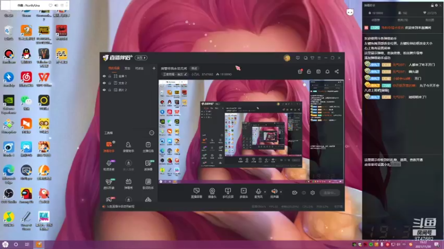This screenshot has height=249, width=444.
Task: Open the streamer tasks tool
Action: pos(148,147)
